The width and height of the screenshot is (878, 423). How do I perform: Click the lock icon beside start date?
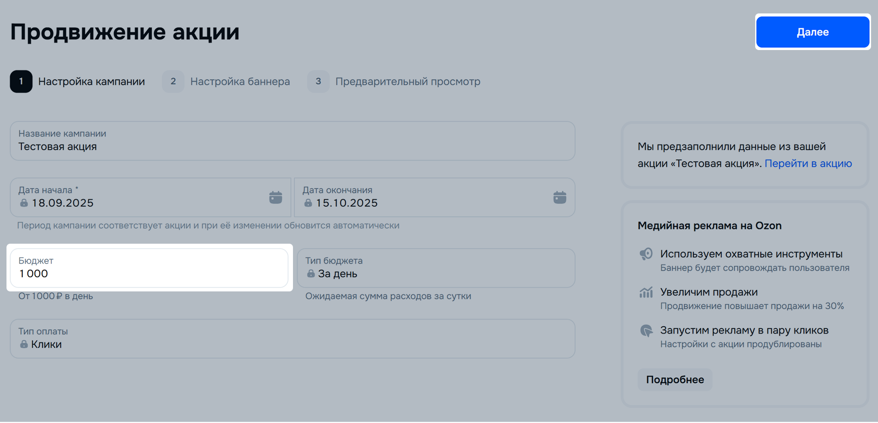tap(24, 203)
